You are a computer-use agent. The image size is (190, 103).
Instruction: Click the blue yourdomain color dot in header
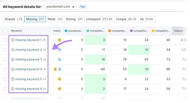pyautogui.click(x=66, y=31)
